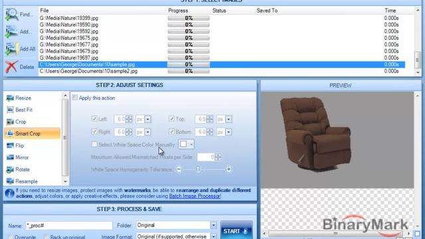
Task: Click the Bottom margin value spinner
Action: 210,132
